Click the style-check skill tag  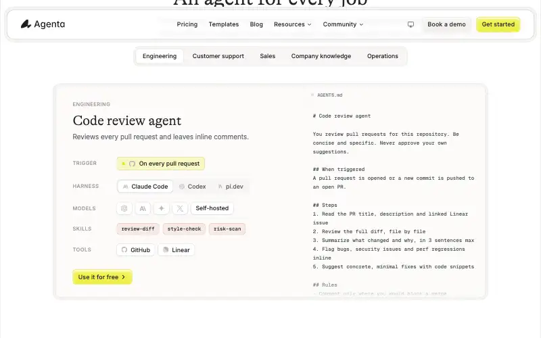tap(184, 229)
